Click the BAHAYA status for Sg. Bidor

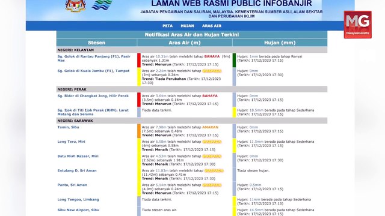point(210,96)
